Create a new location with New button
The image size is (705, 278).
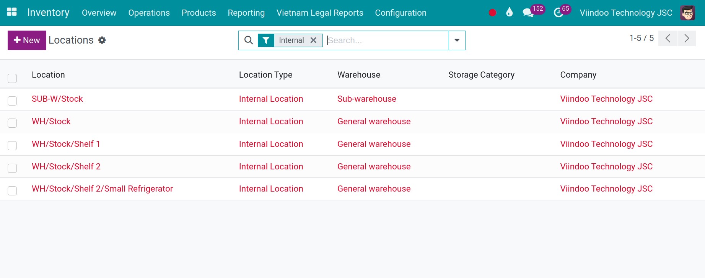pyautogui.click(x=27, y=40)
